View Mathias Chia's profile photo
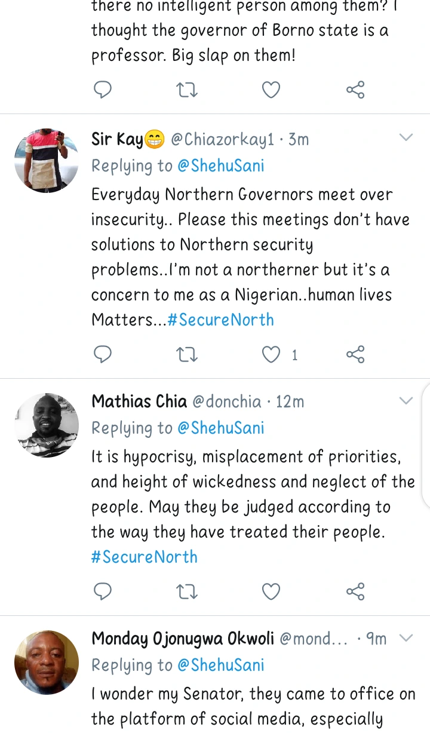The height and width of the screenshot is (733, 430). pyautogui.click(x=47, y=425)
